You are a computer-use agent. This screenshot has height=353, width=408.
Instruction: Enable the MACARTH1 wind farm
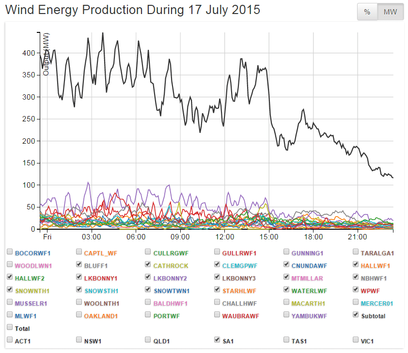click(287, 303)
